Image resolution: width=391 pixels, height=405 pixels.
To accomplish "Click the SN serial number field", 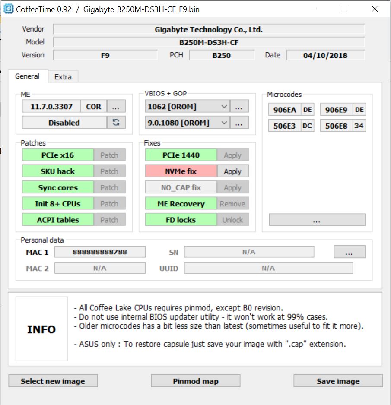I will (249, 252).
